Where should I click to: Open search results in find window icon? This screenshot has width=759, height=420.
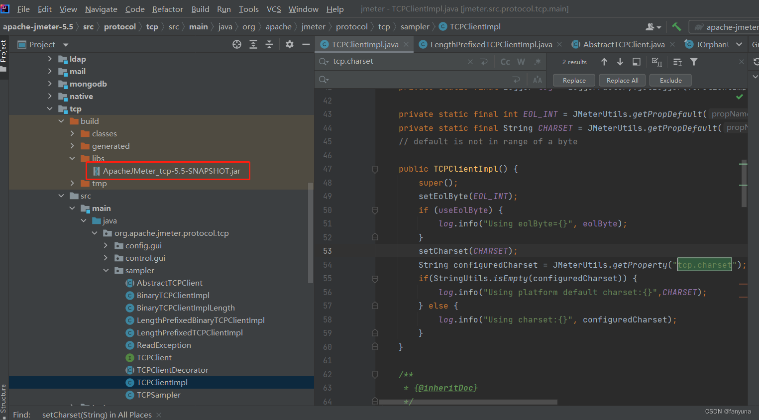pos(637,62)
